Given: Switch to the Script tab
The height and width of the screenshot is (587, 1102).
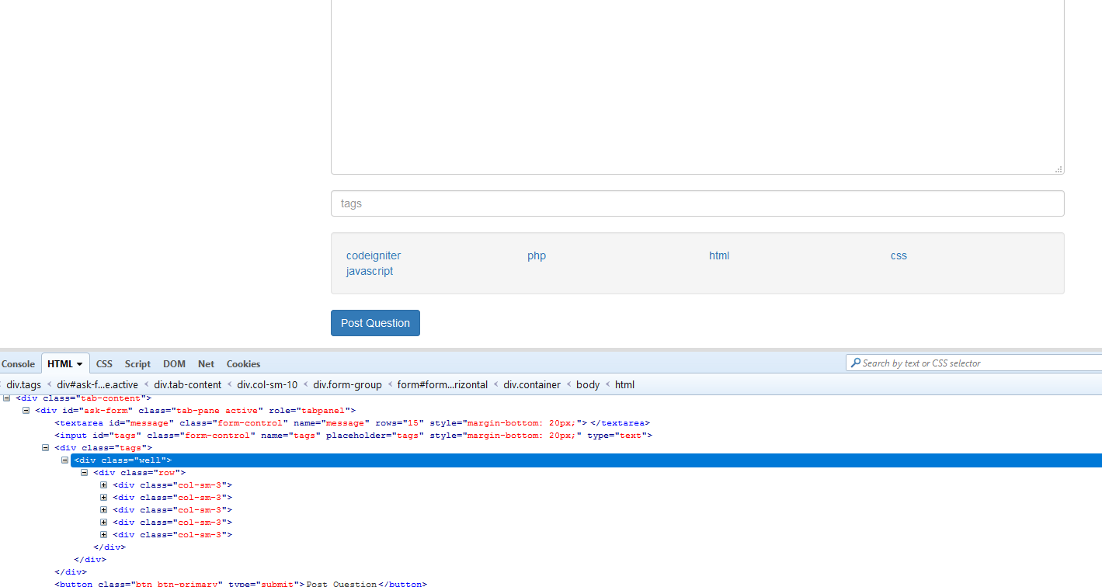Looking at the screenshot, I should click(x=137, y=363).
